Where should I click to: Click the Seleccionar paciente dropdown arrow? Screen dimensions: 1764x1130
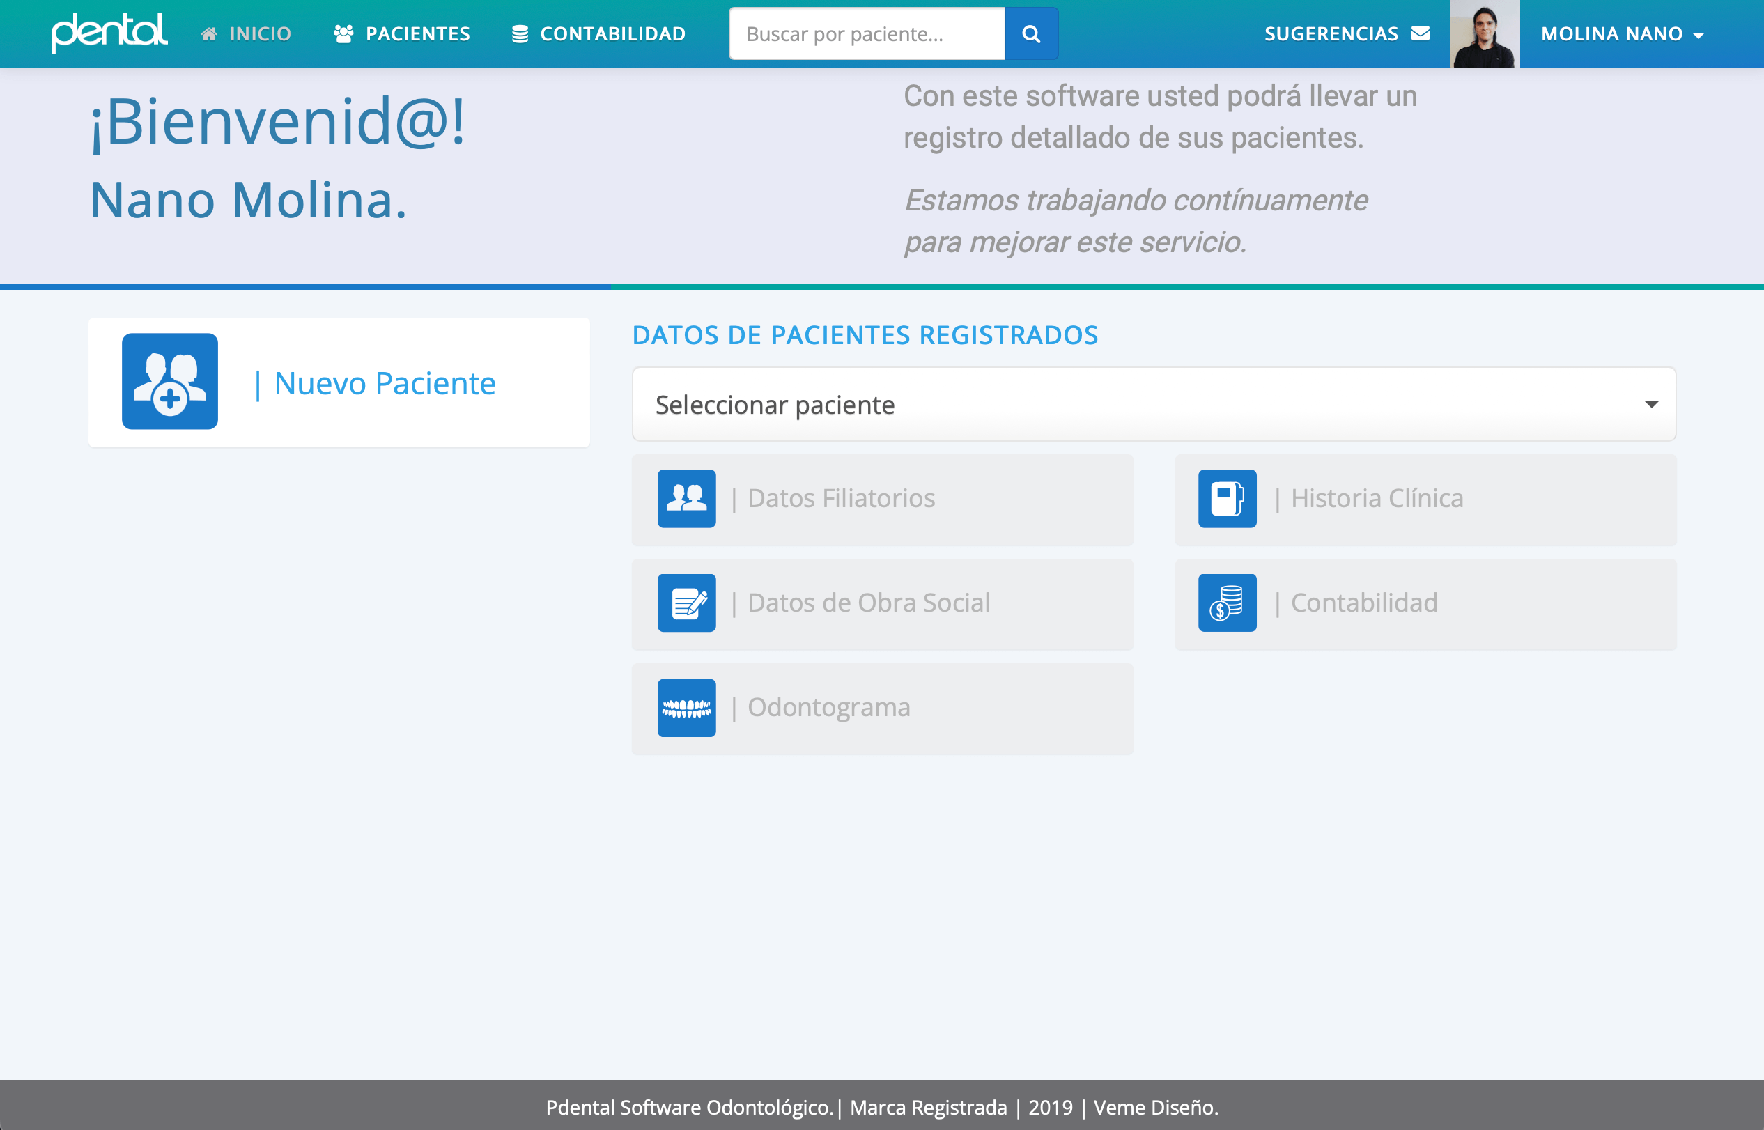coord(1651,404)
